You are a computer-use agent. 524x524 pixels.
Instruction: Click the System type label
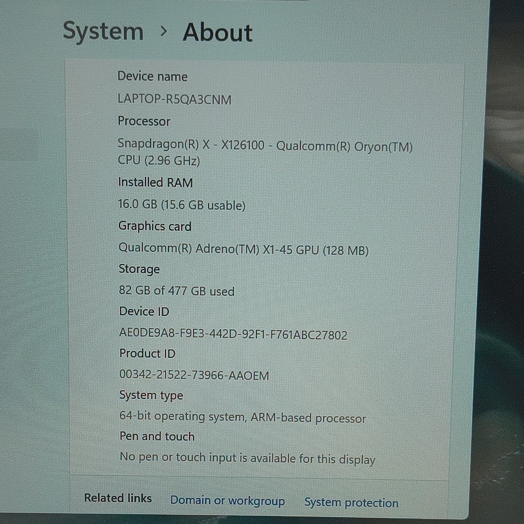coord(151,396)
